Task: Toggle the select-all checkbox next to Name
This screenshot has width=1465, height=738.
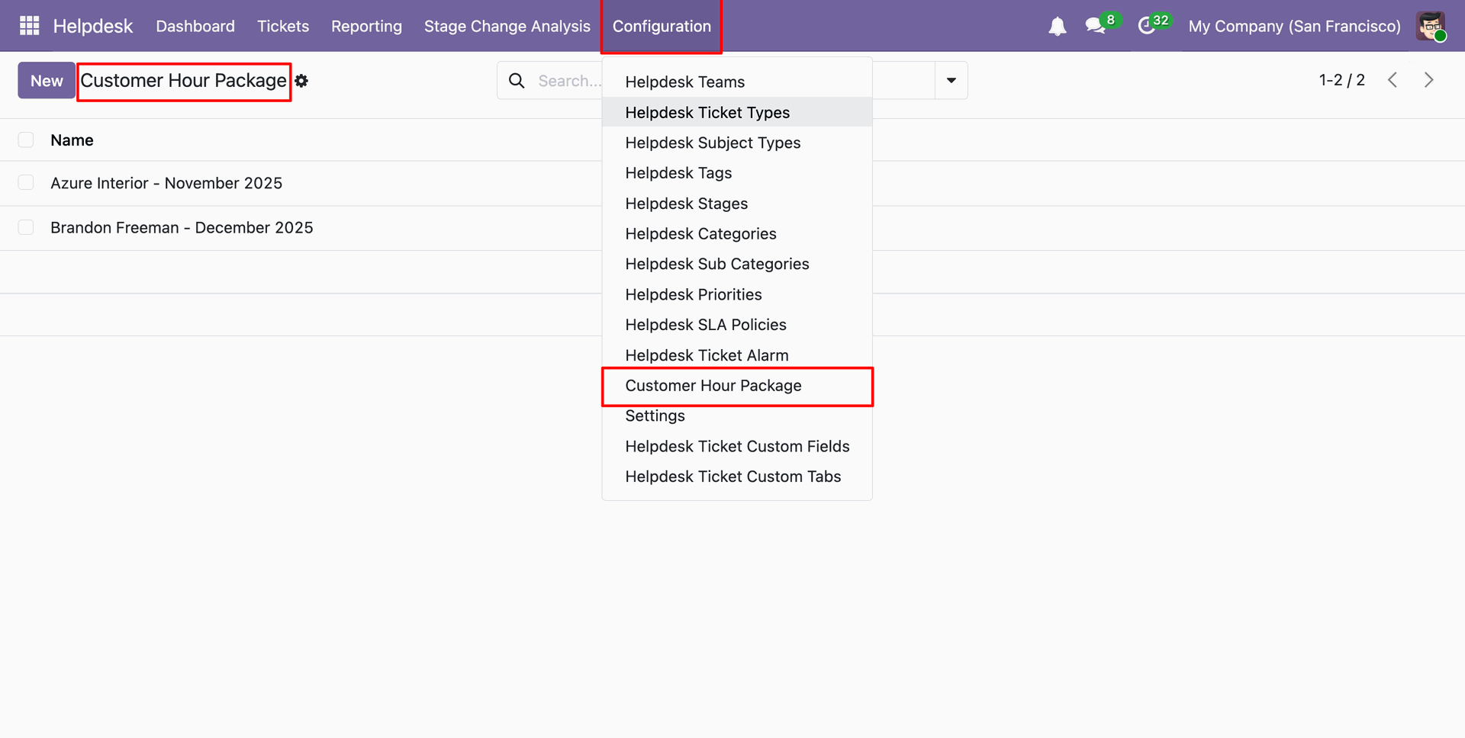Action: tap(26, 140)
